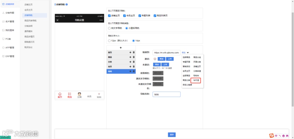Open 商品详情页 in the submenu
The width and height of the screenshot is (294, 139).
pyautogui.click(x=29, y=37)
